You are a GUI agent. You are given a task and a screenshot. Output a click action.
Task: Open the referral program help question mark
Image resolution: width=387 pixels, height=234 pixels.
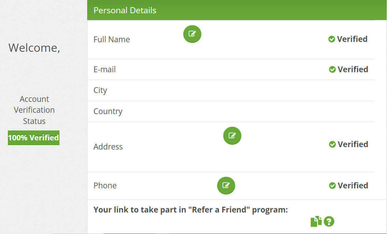(x=329, y=221)
